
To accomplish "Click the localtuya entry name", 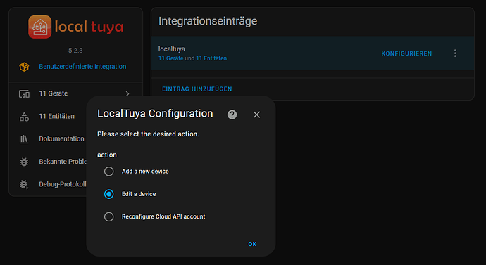I will coord(172,49).
